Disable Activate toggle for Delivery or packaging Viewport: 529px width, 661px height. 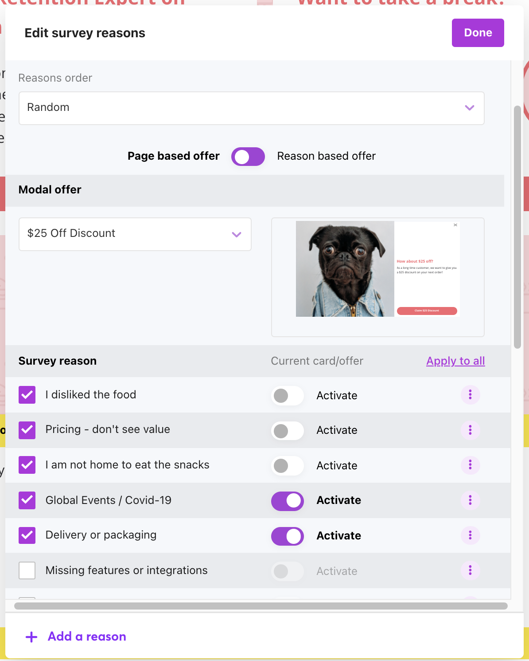pyautogui.click(x=288, y=536)
